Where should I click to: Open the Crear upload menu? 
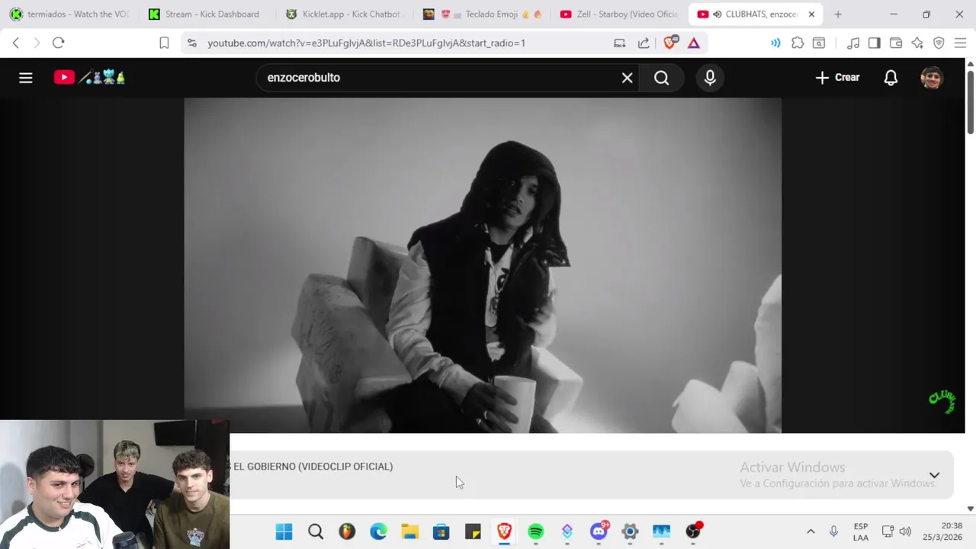click(x=837, y=78)
